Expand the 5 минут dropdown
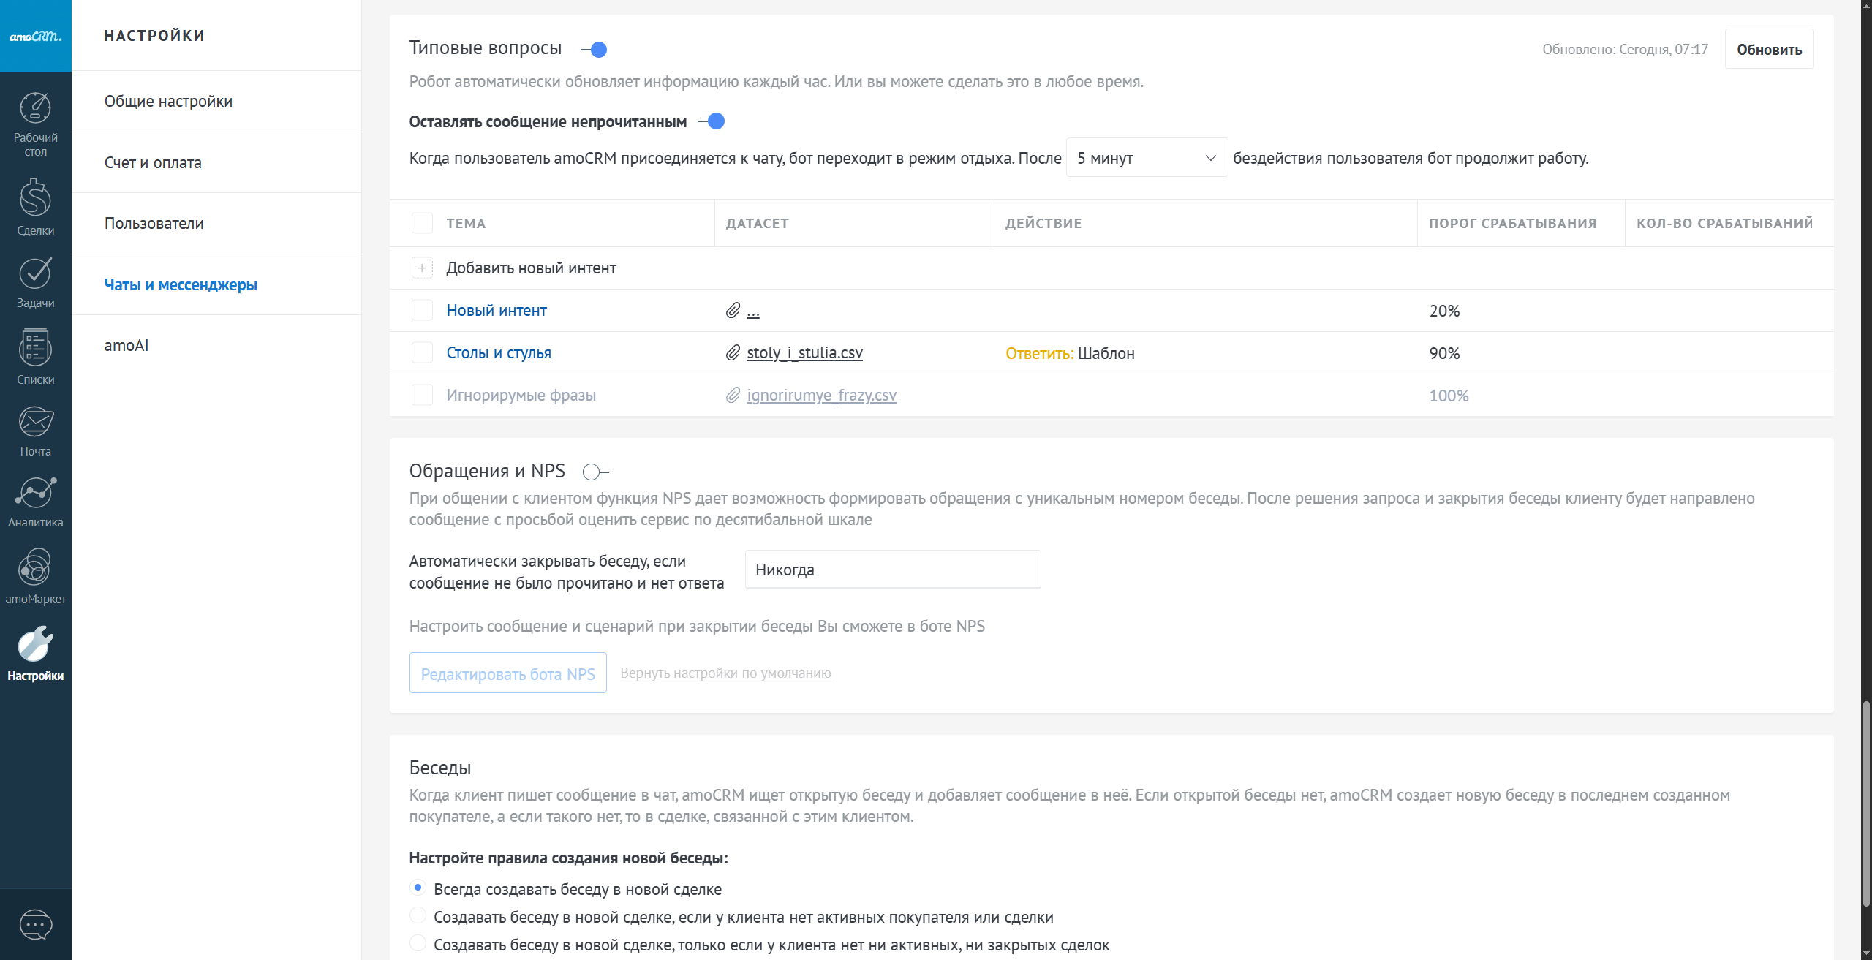This screenshot has height=960, width=1872. (x=1146, y=158)
